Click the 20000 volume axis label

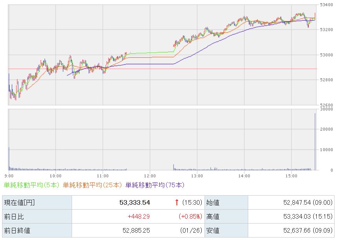pos(326,129)
